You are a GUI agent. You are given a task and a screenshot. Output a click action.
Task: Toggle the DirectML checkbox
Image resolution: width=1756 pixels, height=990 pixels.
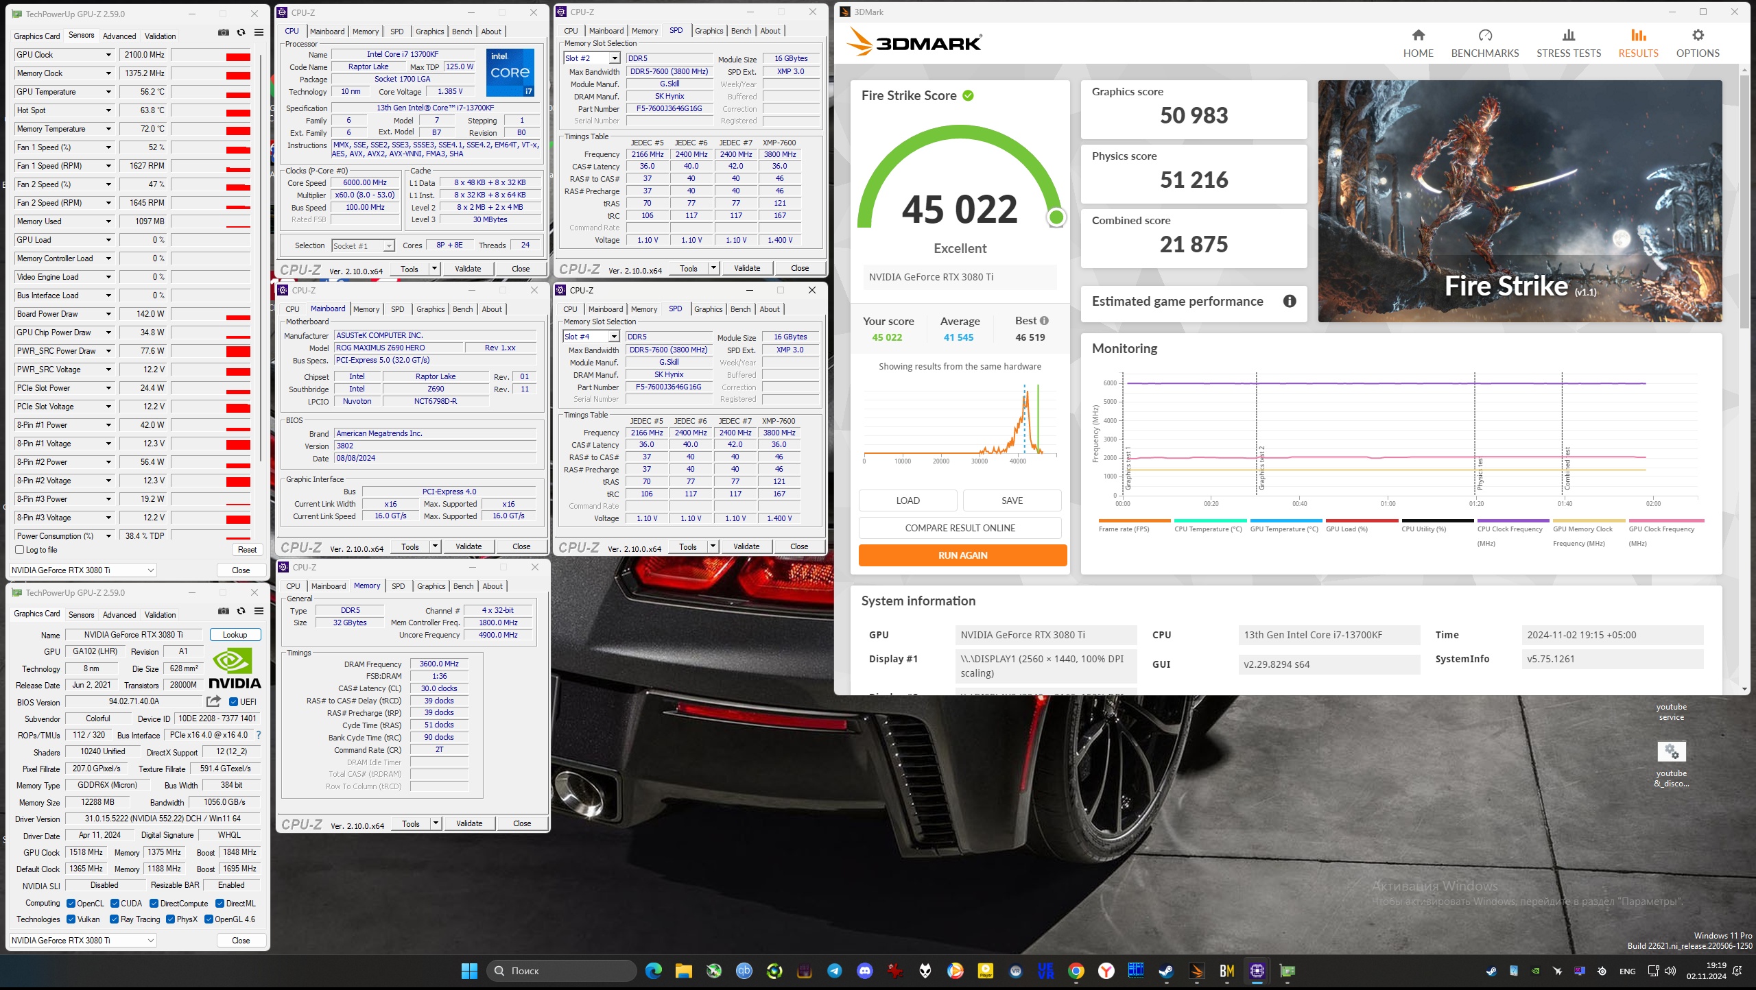point(219,904)
